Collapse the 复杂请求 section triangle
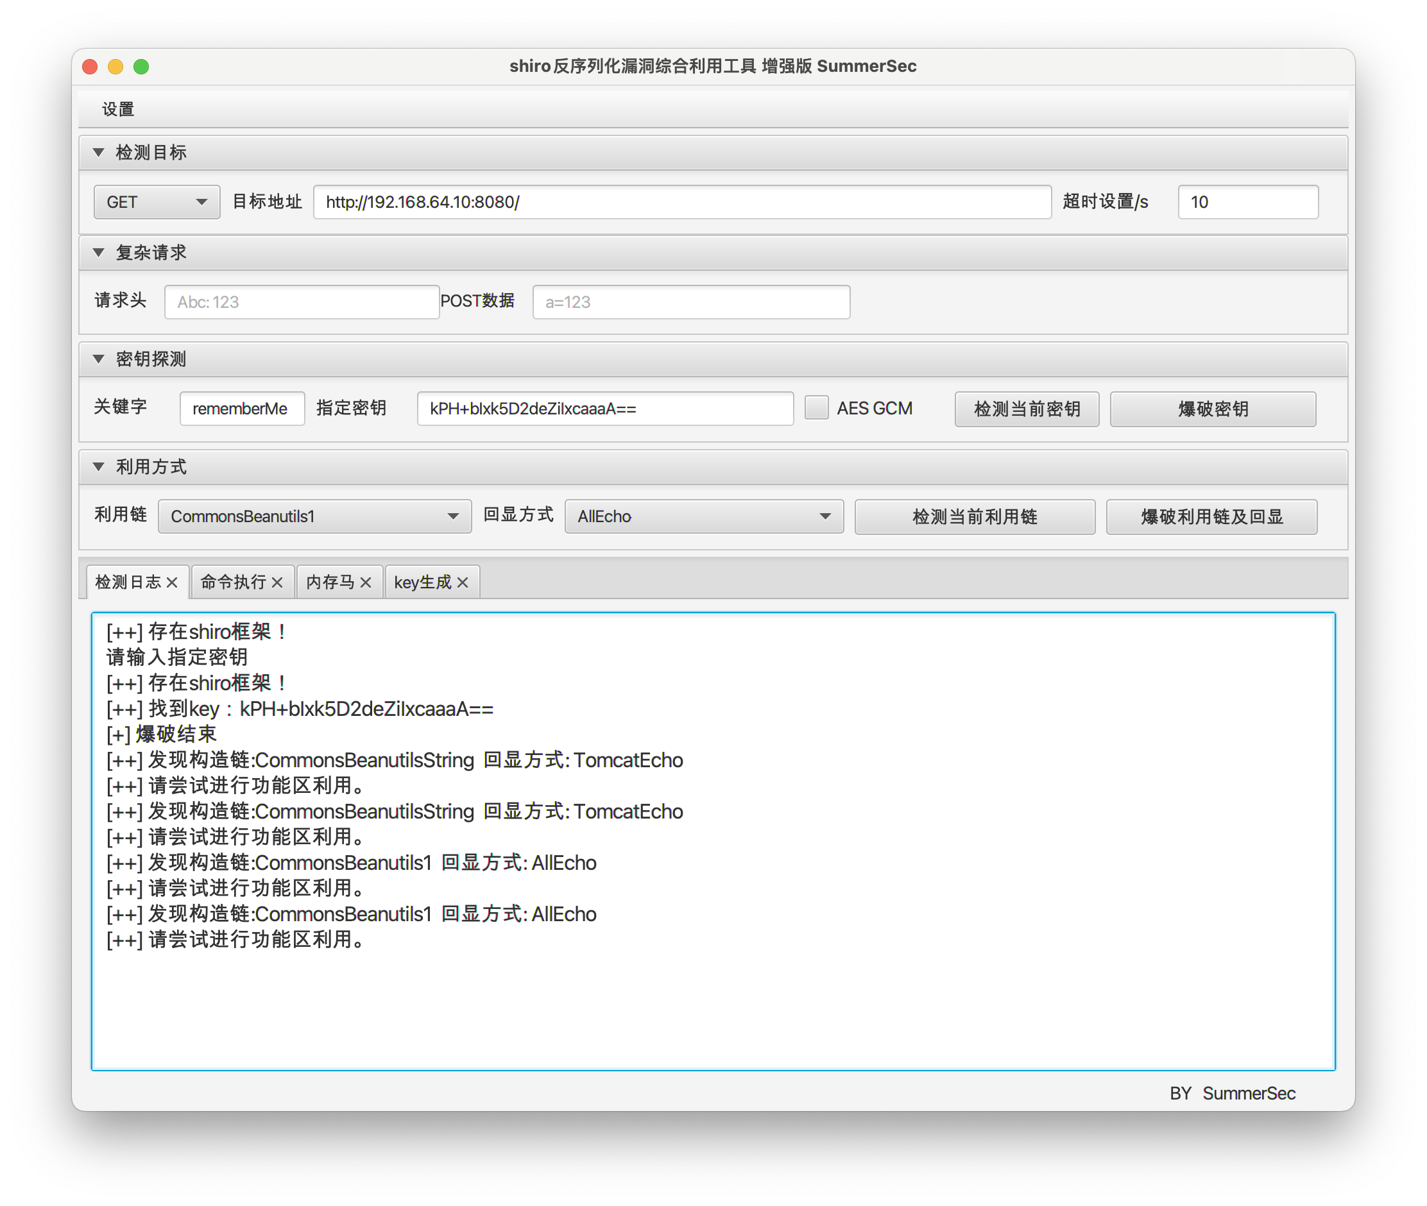The image size is (1427, 1206). click(x=98, y=253)
